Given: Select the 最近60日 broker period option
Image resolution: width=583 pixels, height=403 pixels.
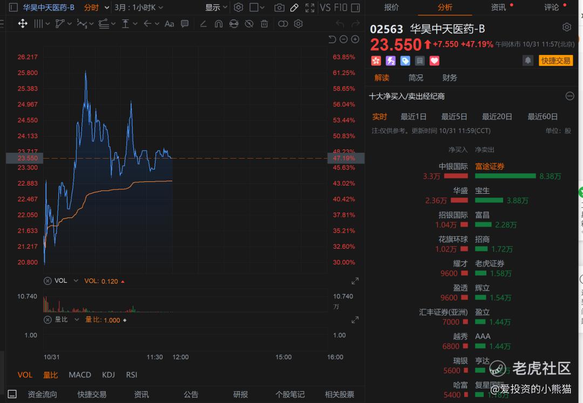Looking at the screenshot, I should pos(543,117).
